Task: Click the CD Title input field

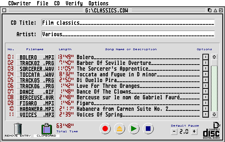Action: pyautogui.click(x=128, y=23)
